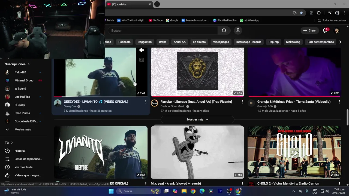
Task: Open WhatTheFont bookmark
Action: click(131, 20)
